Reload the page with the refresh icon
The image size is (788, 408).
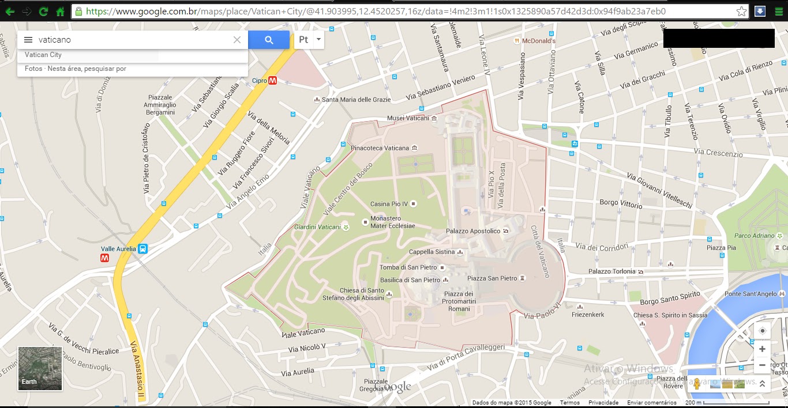click(x=43, y=11)
